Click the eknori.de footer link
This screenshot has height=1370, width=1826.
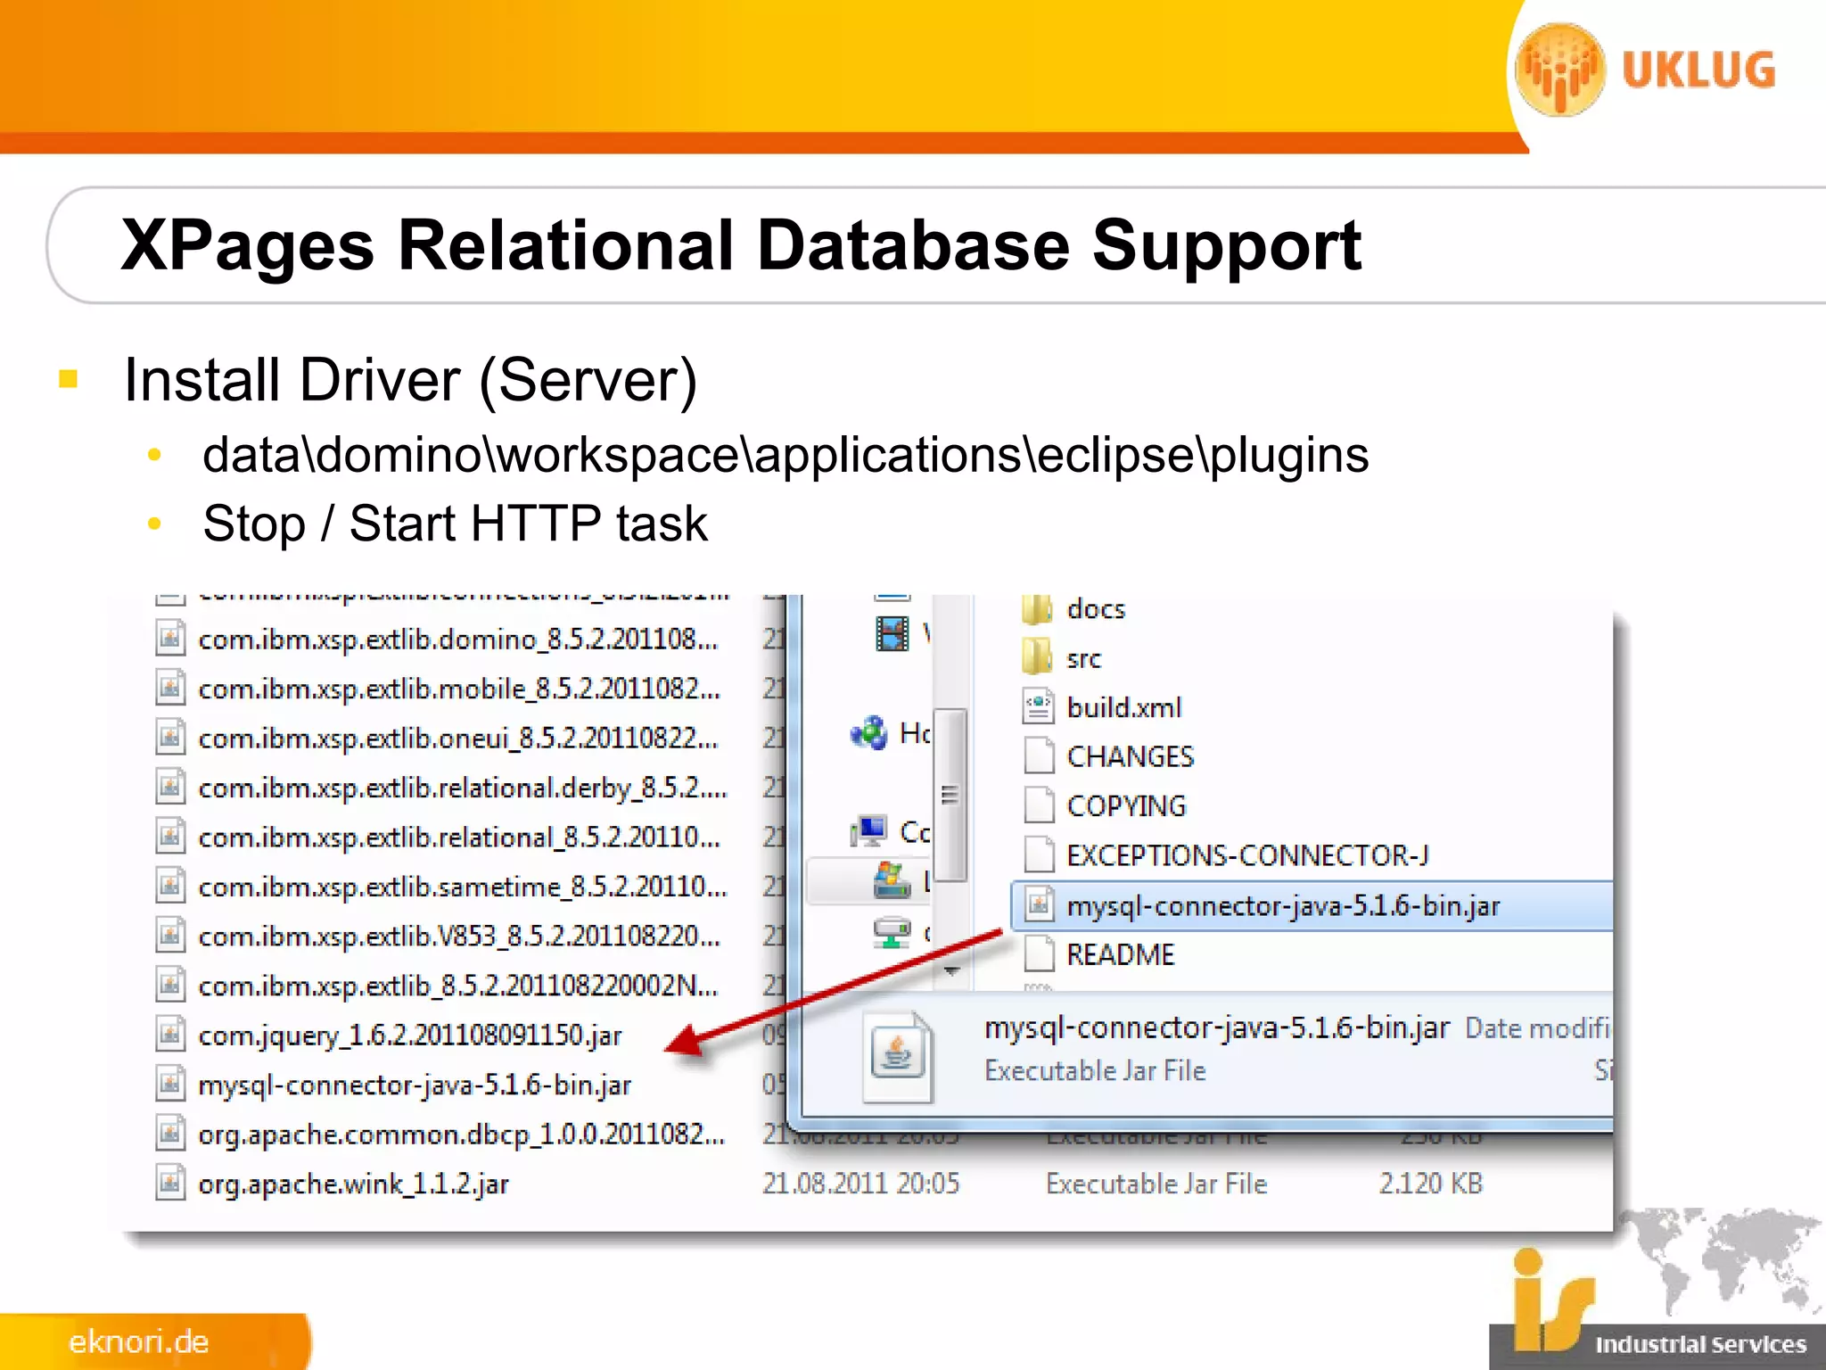[x=139, y=1342]
